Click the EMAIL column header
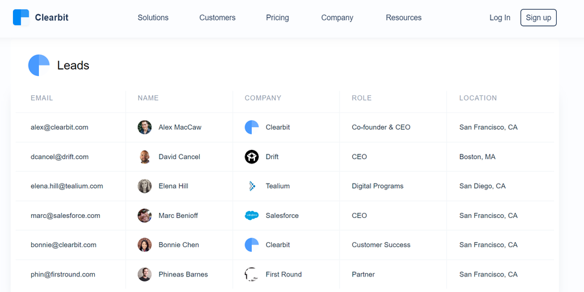584x292 pixels. pos(42,98)
